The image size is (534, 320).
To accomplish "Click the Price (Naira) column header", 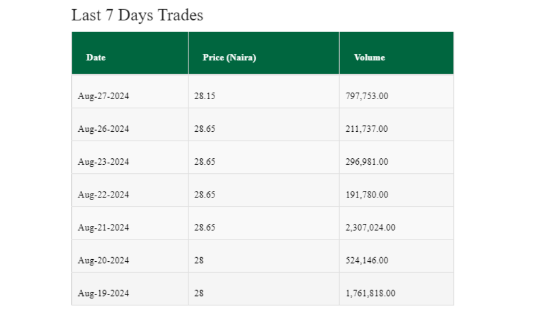I will [x=229, y=58].
